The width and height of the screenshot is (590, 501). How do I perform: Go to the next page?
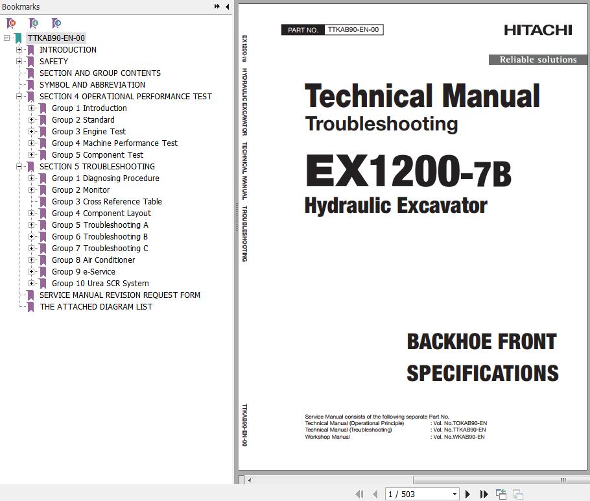click(x=467, y=494)
